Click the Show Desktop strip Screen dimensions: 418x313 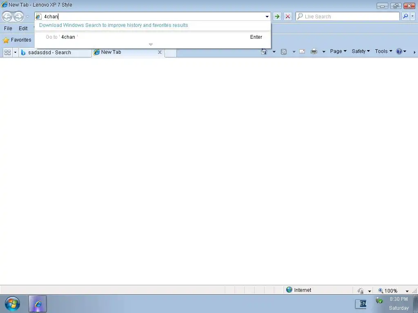415,304
